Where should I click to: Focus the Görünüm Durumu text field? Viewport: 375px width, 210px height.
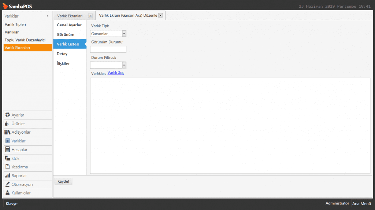[108, 49]
